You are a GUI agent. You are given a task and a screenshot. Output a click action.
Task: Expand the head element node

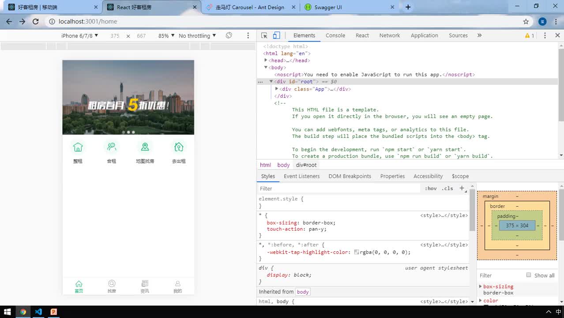[x=266, y=61]
